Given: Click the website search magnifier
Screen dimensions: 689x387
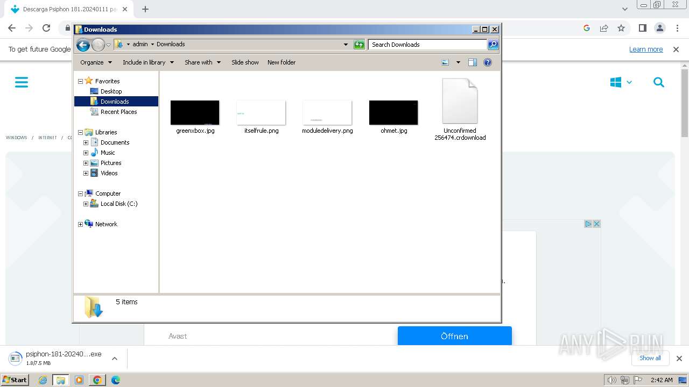Looking at the screenshot, I should [x=659, y=82].
